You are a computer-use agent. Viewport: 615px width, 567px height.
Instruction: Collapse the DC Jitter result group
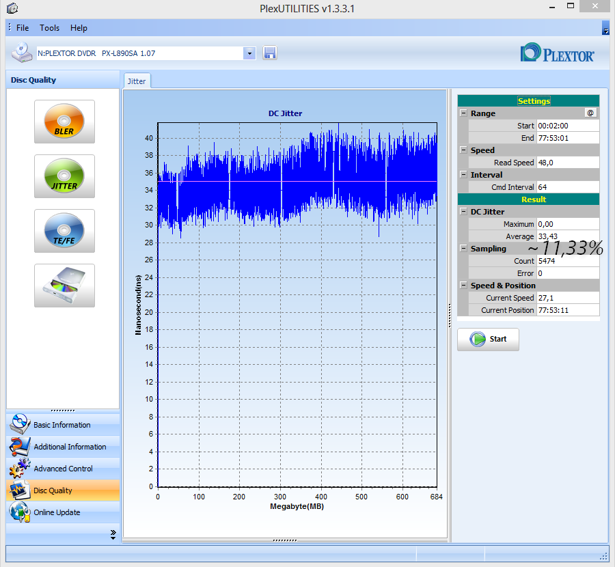(x=463, y=211)
